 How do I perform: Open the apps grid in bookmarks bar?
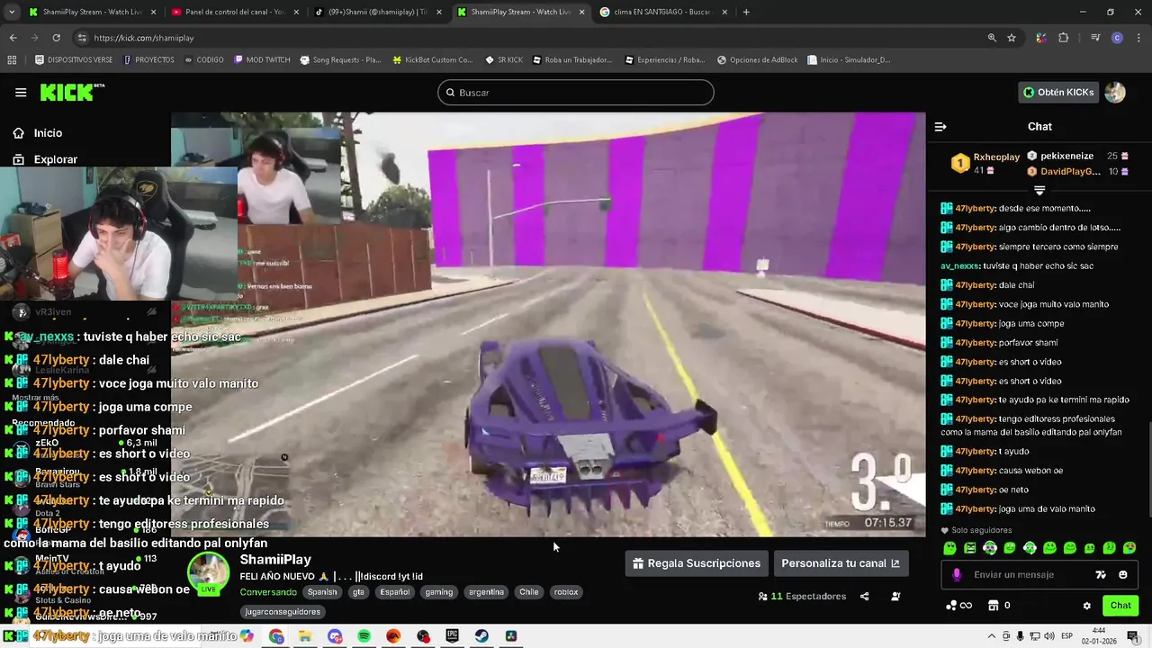point(12,60)
